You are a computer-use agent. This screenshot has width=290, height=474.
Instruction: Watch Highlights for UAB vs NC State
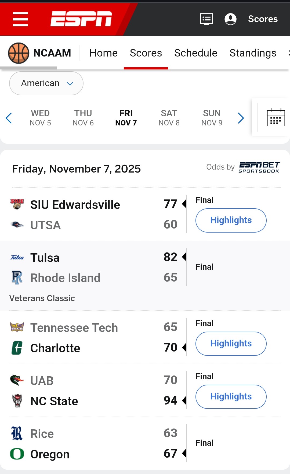click(231, 396)
